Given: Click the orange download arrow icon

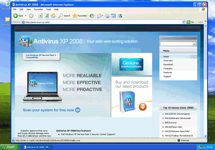Looking at the screenshot, I should point(143,107).
